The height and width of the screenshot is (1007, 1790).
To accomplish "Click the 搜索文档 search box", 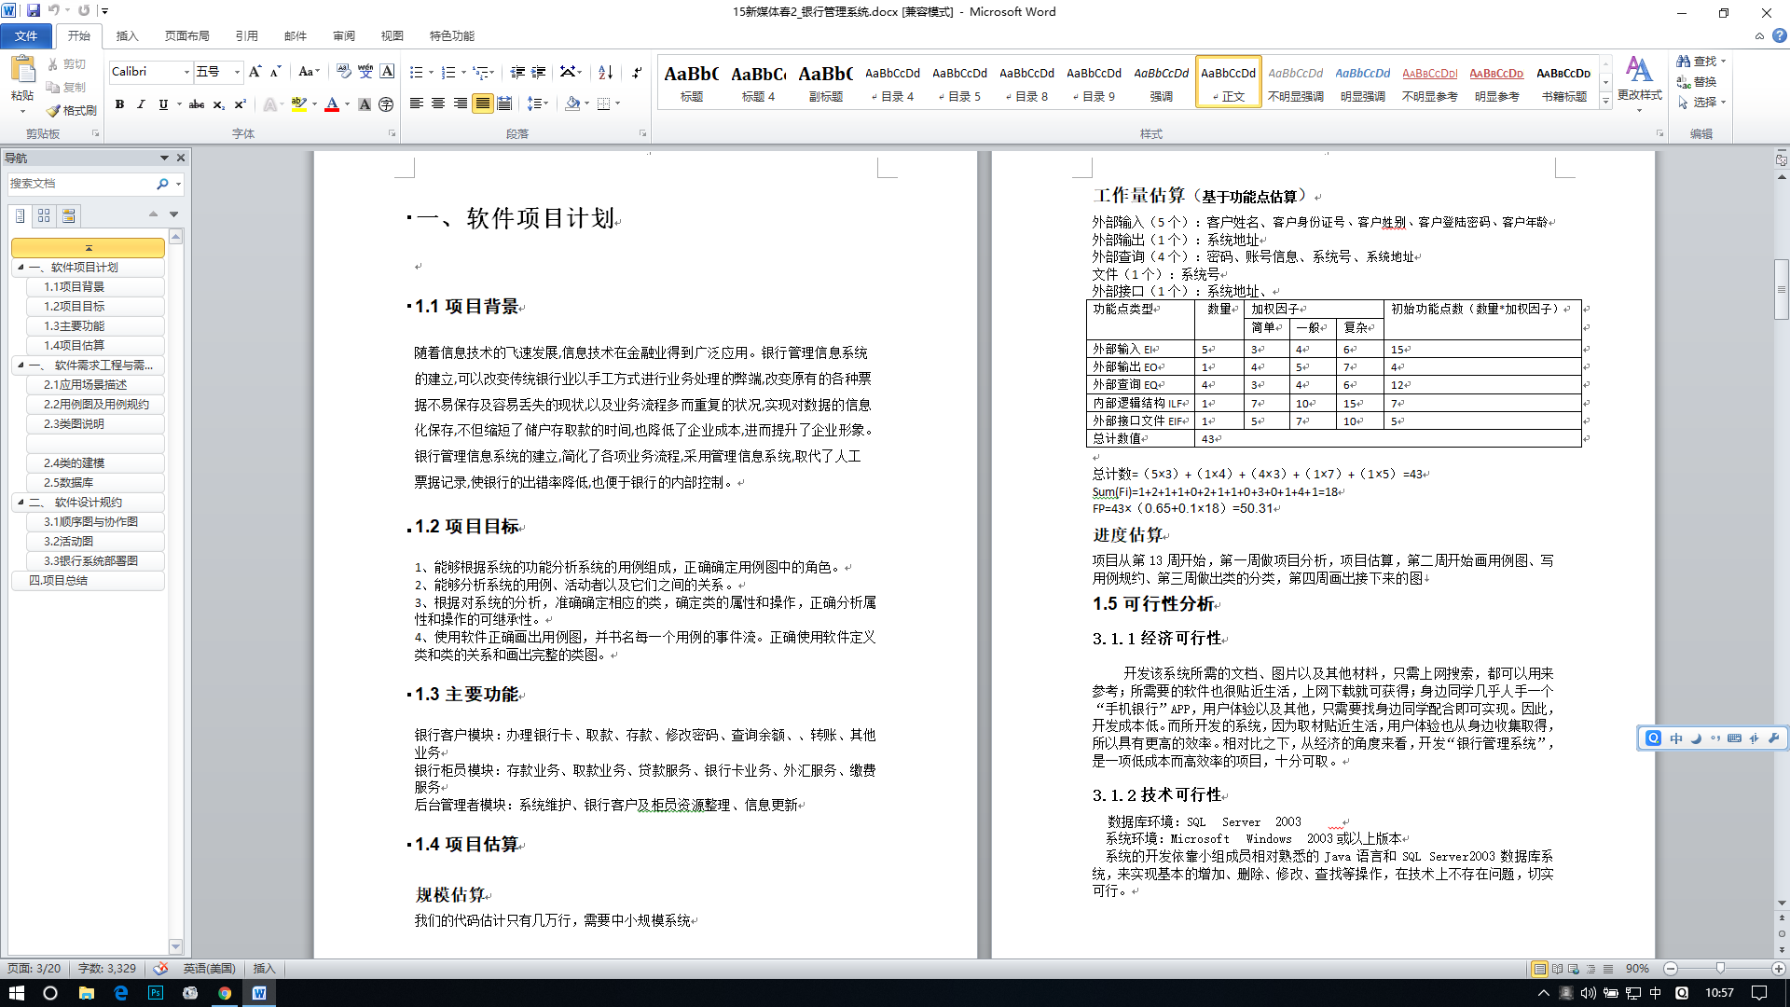I will [79, 184].
